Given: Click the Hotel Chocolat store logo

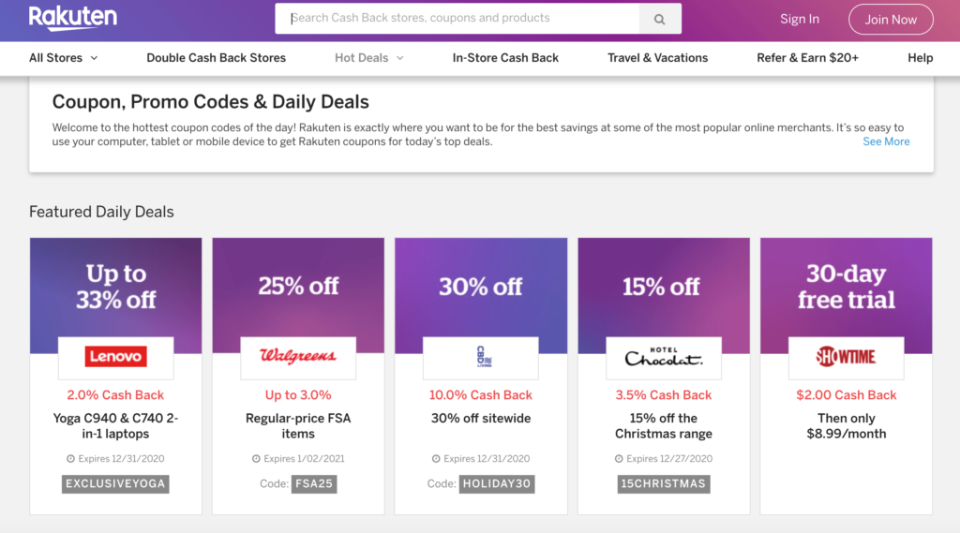Looking at the screenshot, I should click(664, 357).
